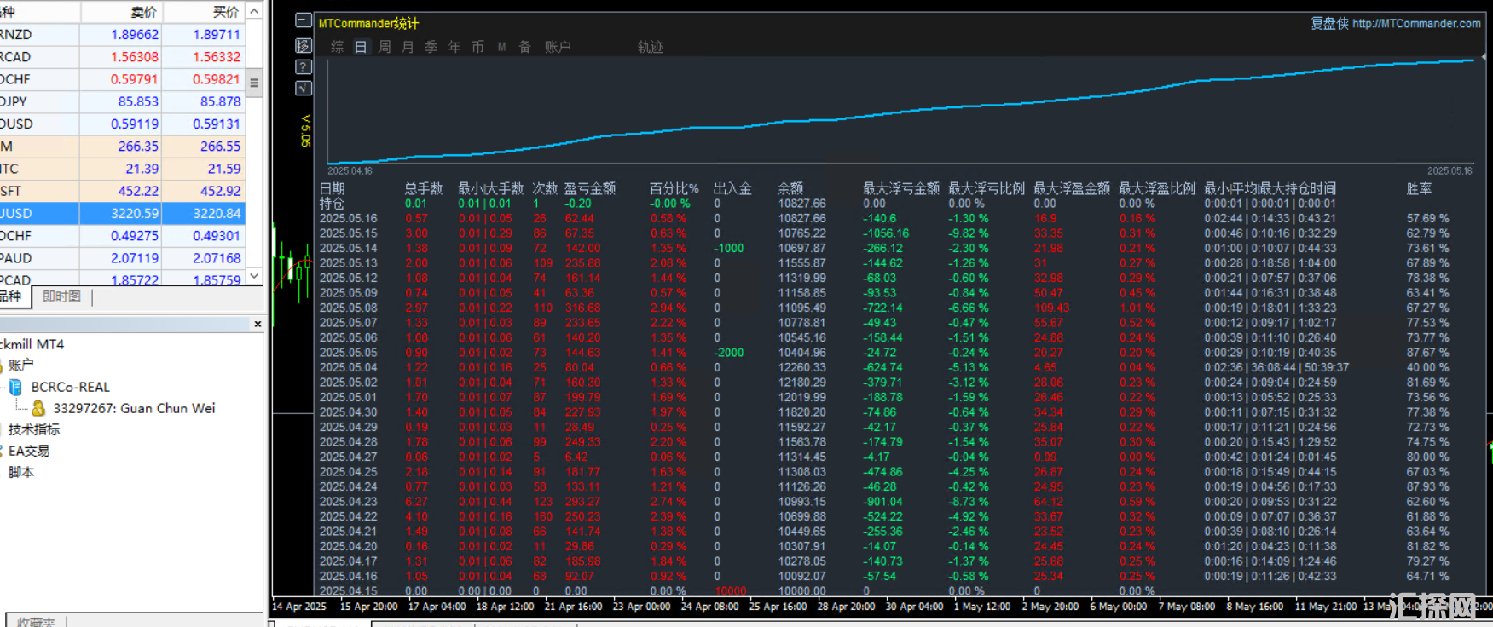Click the 盈亏金额 profit amount header
1493x627 pixels.
point(590,188)
